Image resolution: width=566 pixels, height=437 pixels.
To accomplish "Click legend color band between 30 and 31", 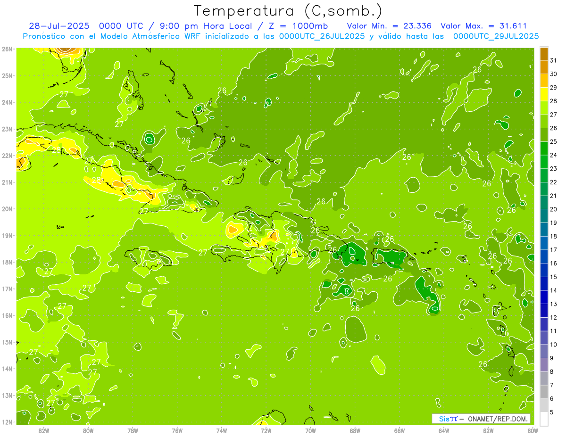I will (544, 67).
